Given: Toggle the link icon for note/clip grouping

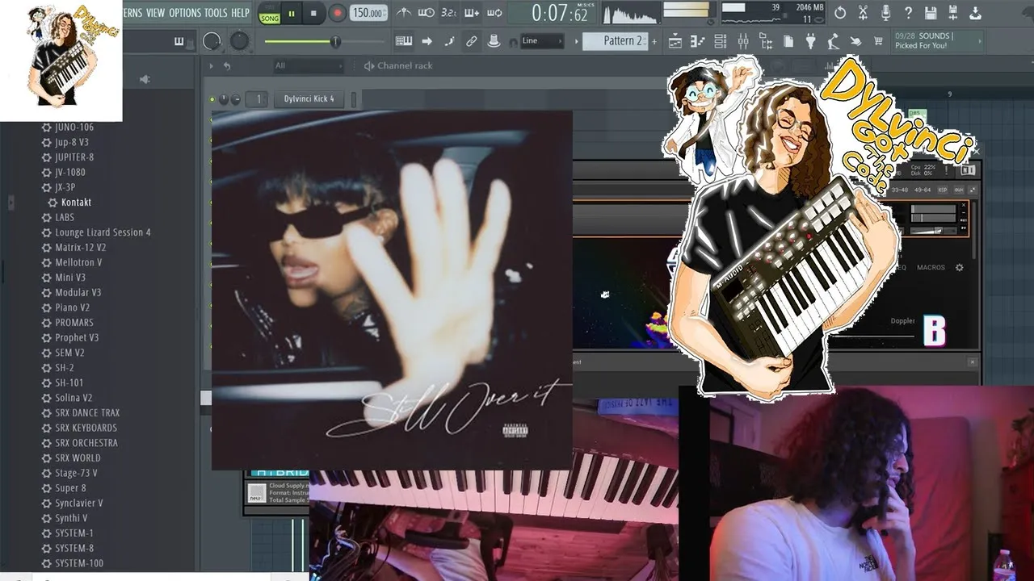Looking at the screenshot, I should coord(472,41).
